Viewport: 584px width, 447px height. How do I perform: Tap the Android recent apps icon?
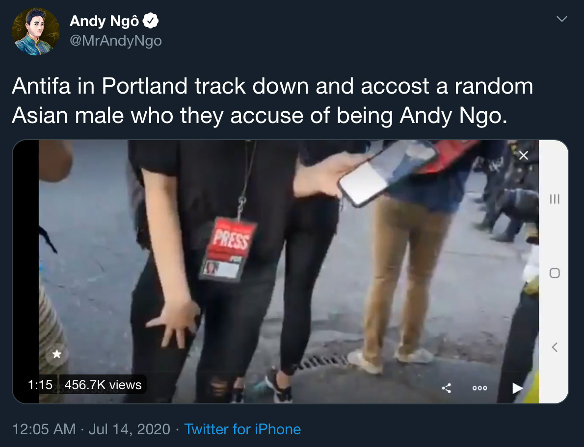[x=555, y=199]
